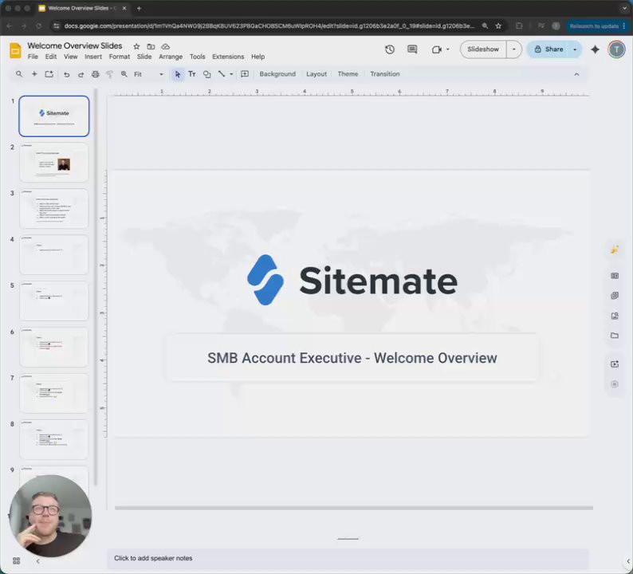Open the camera meeting dropdown arrow
The height and width of the screenshot is (574, 633).
coord(448,49)
